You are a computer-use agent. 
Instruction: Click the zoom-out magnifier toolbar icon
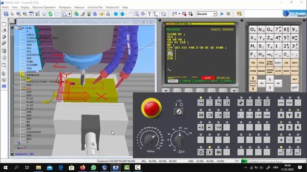(x=25, y=14)
